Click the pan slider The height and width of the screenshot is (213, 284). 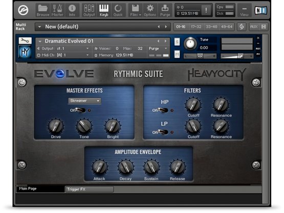(x=200, y=56)
